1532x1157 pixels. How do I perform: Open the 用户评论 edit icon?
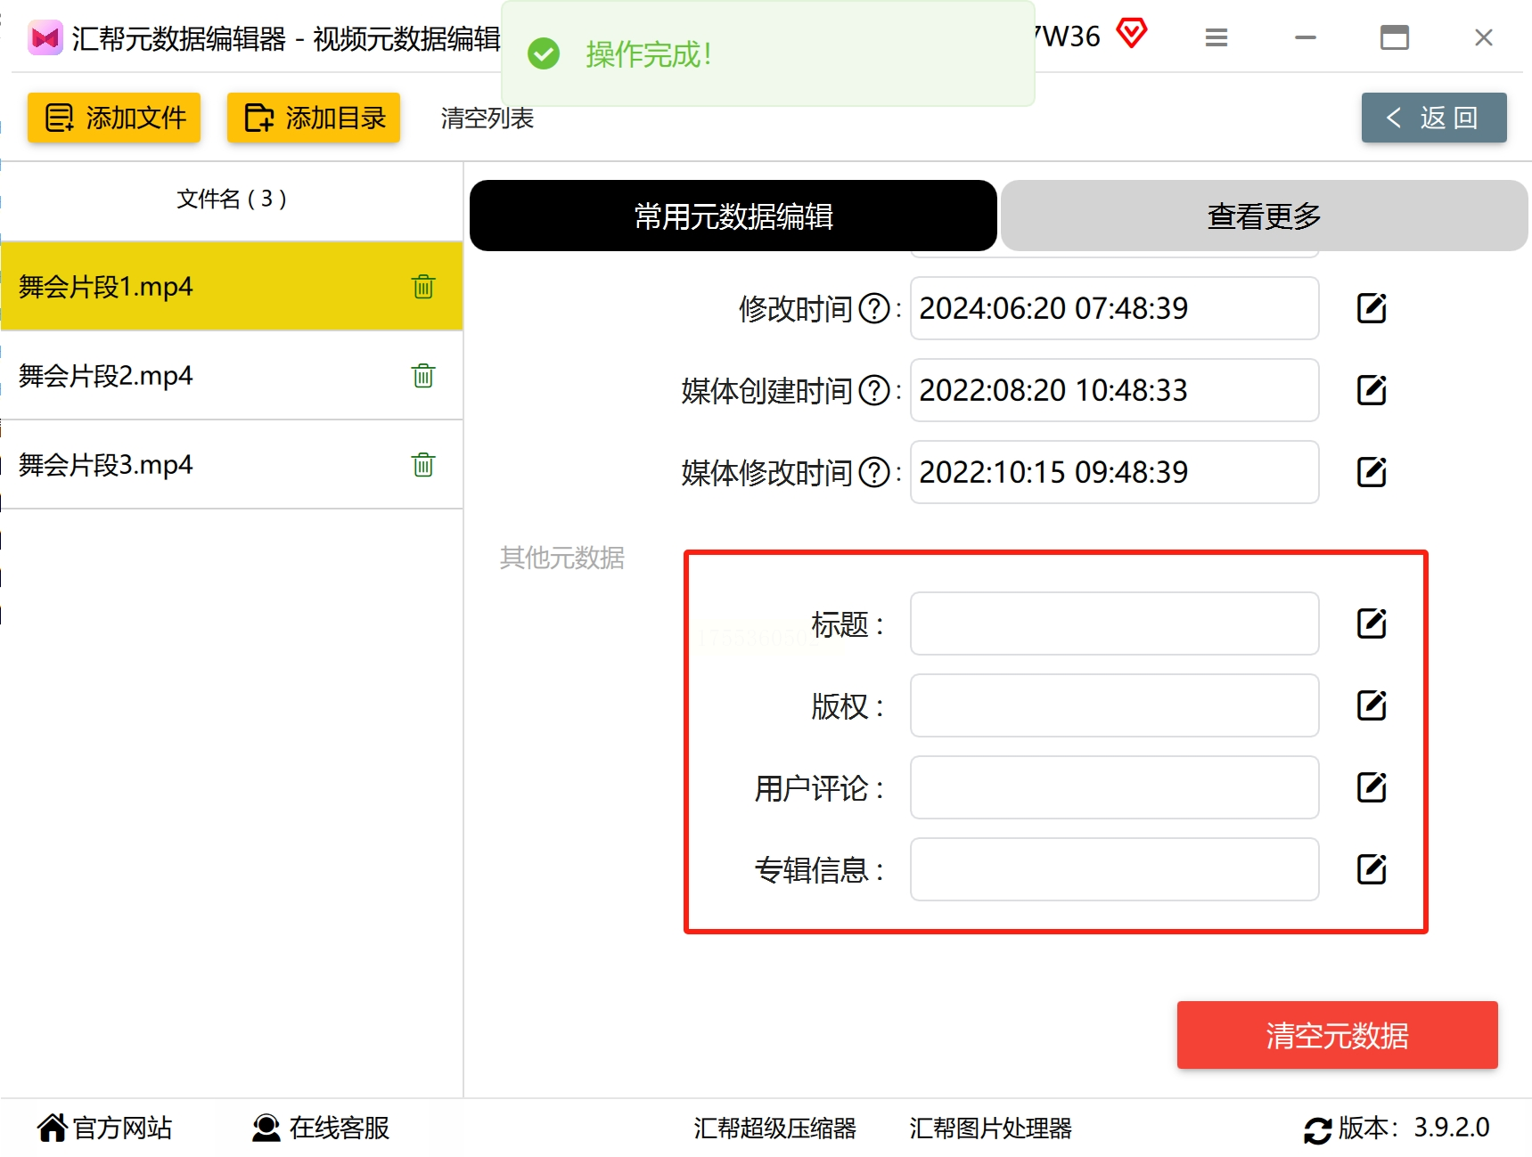click(x=1372, y=787)
